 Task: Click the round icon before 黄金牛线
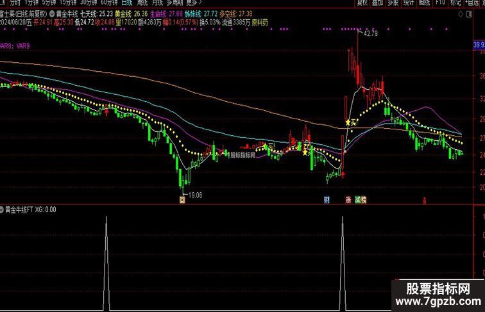pyautogui.click(x=52, y=13)
